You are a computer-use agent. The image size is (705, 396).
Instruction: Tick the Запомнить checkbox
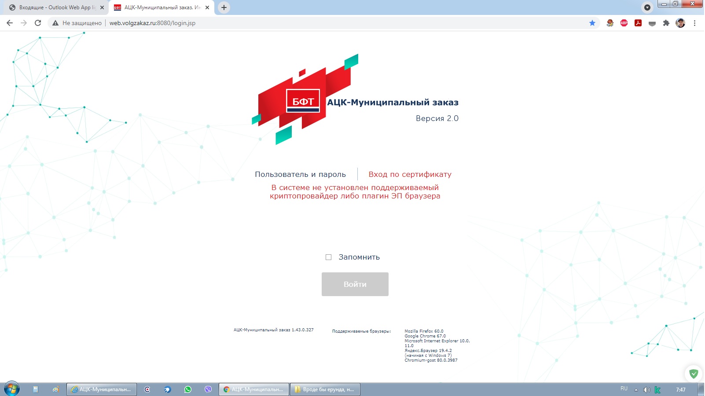click(328, 257)
